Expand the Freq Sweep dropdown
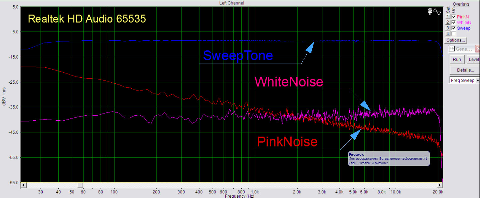Screen dimensions: 480x198 (477, 81)
